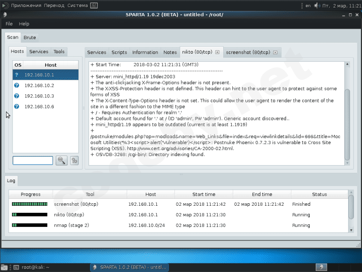
Task: Click the show desktop icon in bottom taskbar
Action: pyautogui.click(x=5, y=267)
